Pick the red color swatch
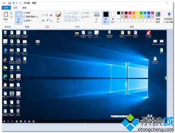The height and width of the screenshot is (133, 175). tap(130, 13)
